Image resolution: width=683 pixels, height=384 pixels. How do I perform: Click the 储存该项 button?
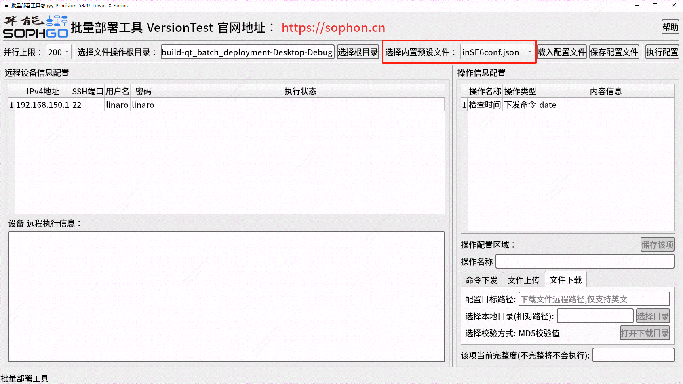657,245
